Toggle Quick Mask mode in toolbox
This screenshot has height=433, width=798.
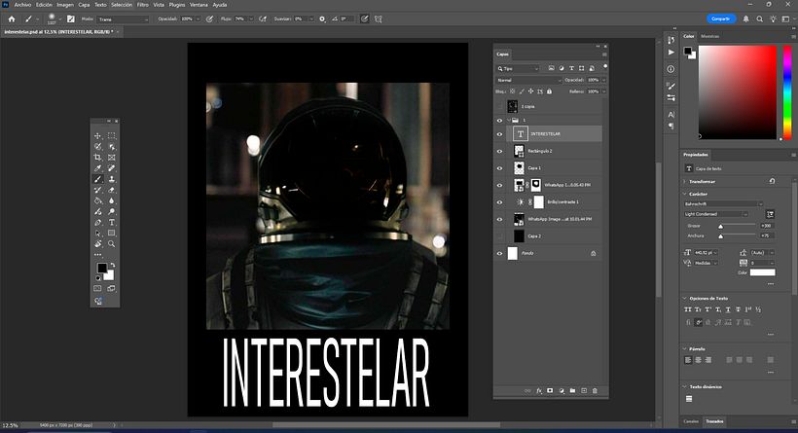click(x=97, y=288)
